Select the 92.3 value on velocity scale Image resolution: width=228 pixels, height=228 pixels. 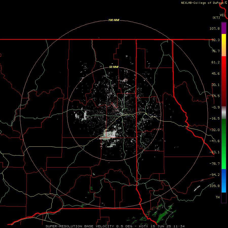tap(216, 40)
